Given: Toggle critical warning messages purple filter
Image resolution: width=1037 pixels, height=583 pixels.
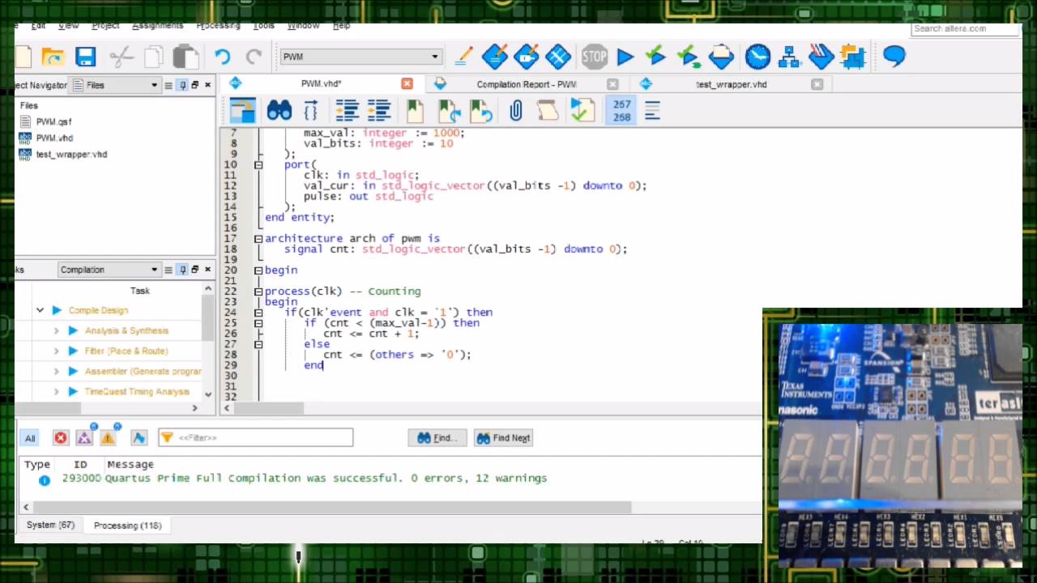Looking at the screenshot, I should point(84,438).
